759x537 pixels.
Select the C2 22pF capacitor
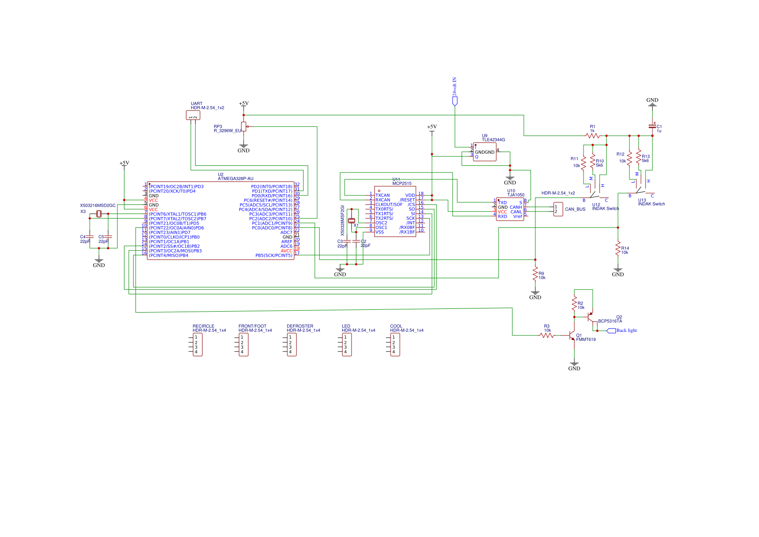click(356, 241)
